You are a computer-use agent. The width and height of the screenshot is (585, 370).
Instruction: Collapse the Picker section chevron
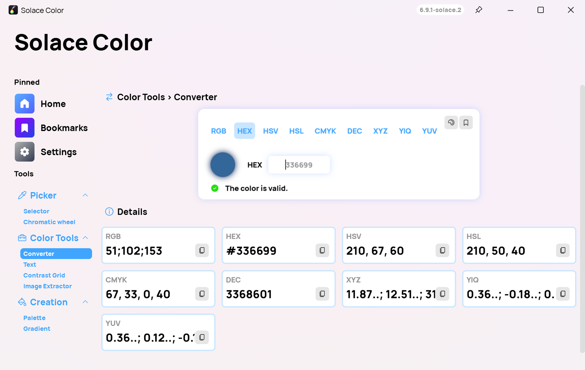click(x=85, y=195)
